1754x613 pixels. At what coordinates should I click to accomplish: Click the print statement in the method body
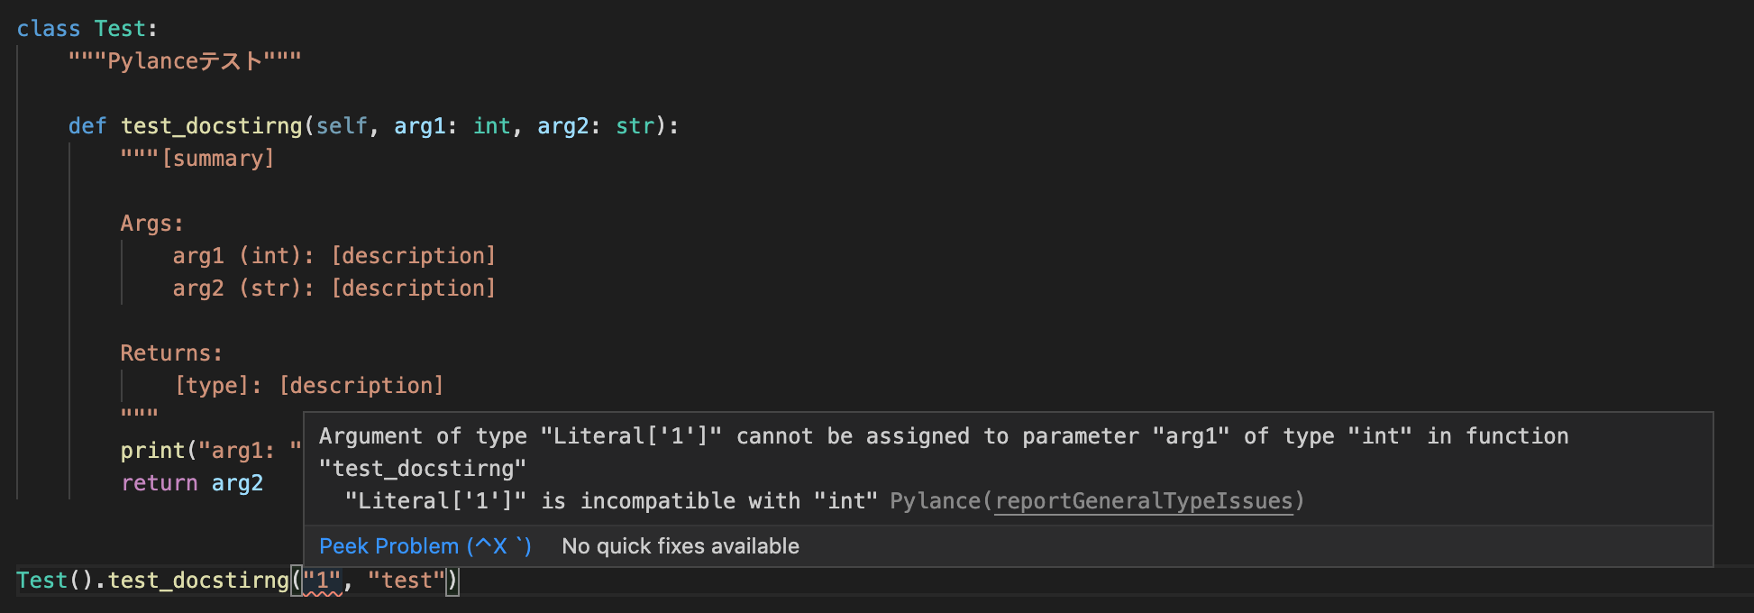click(x=152, y=451)
